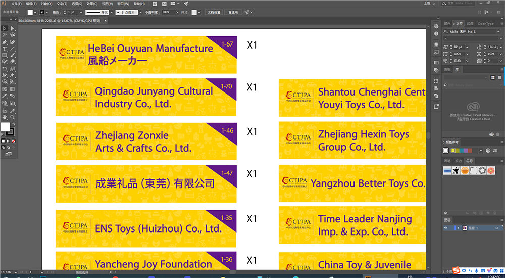Switch to the 色板 tab

447,69
